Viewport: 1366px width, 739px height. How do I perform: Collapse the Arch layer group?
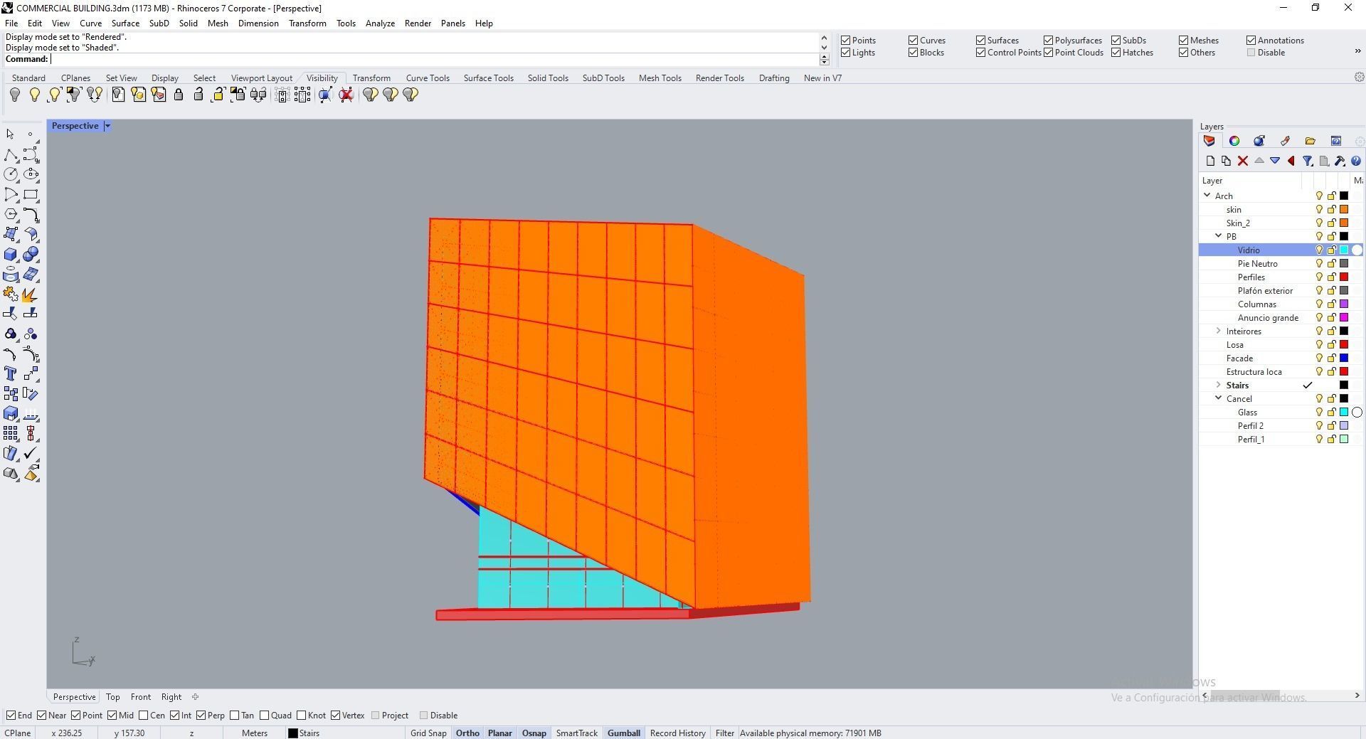tap(1207, 196)
